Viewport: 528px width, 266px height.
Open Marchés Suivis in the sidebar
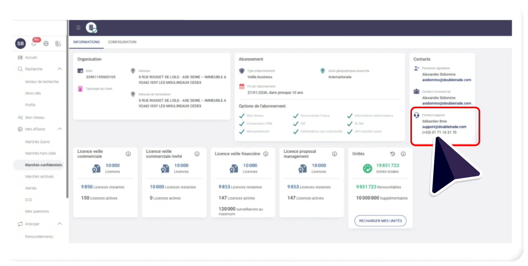(x=37, y=142)
